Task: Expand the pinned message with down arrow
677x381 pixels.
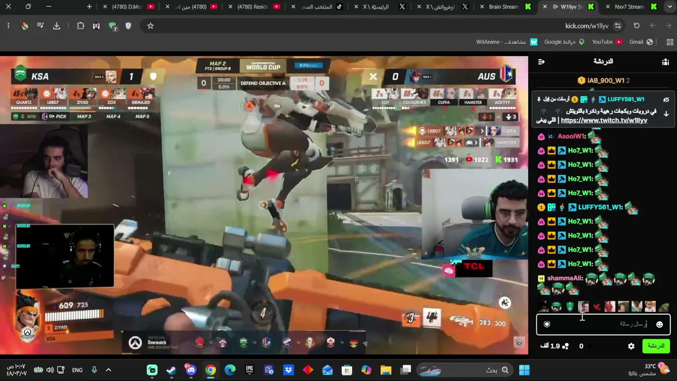Action: (x=666, y=114)
